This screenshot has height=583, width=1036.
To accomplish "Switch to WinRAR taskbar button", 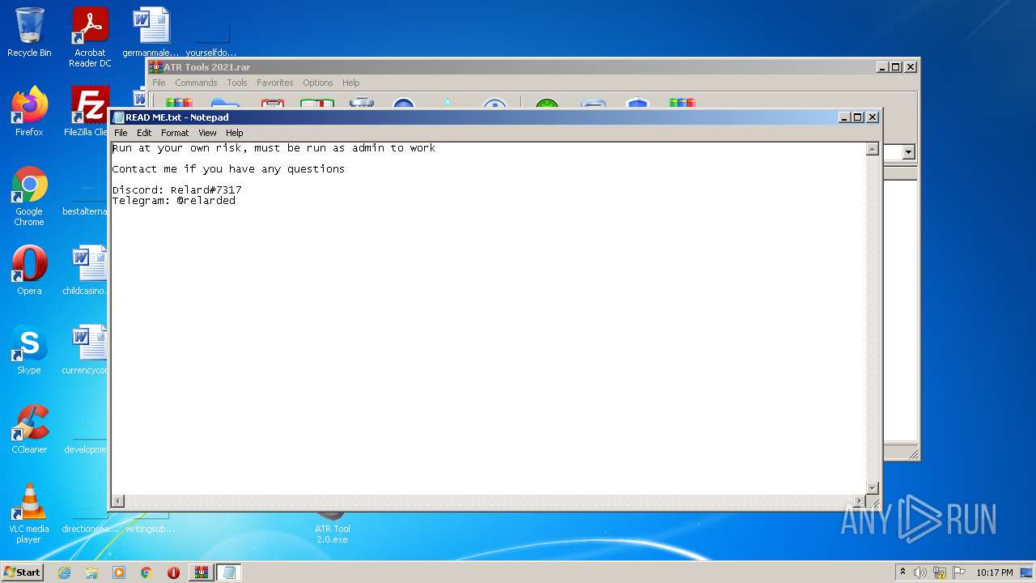I will [201, 572].
